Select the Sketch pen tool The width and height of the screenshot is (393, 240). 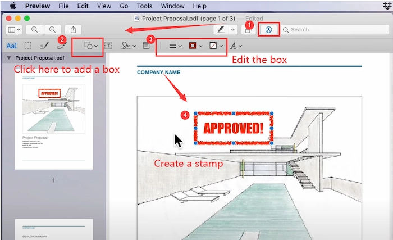pyautogui.click(x=44, y=46)
